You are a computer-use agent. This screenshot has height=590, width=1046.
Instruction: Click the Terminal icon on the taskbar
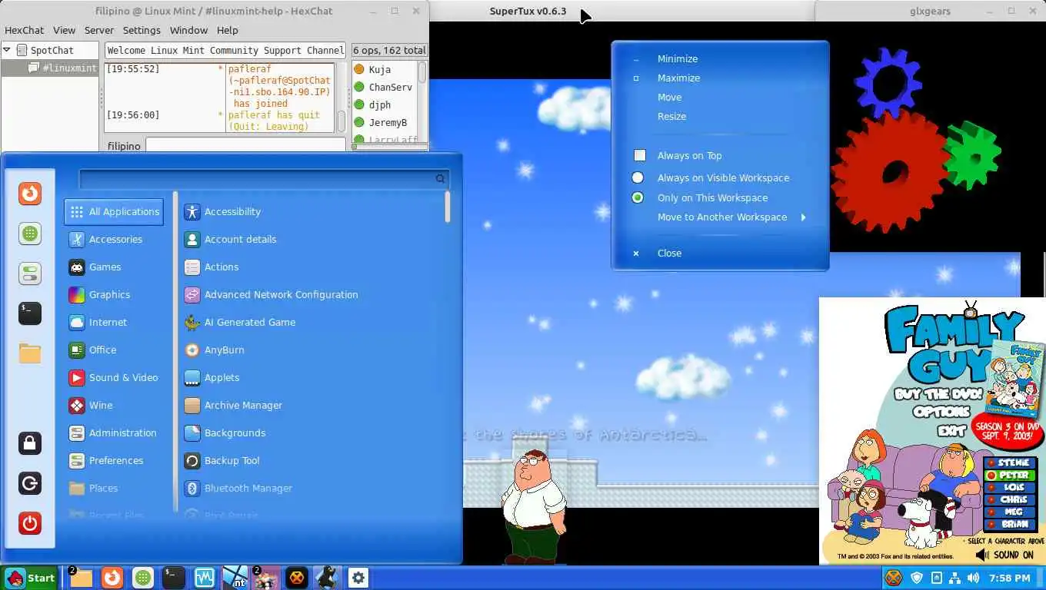point(174,578)
